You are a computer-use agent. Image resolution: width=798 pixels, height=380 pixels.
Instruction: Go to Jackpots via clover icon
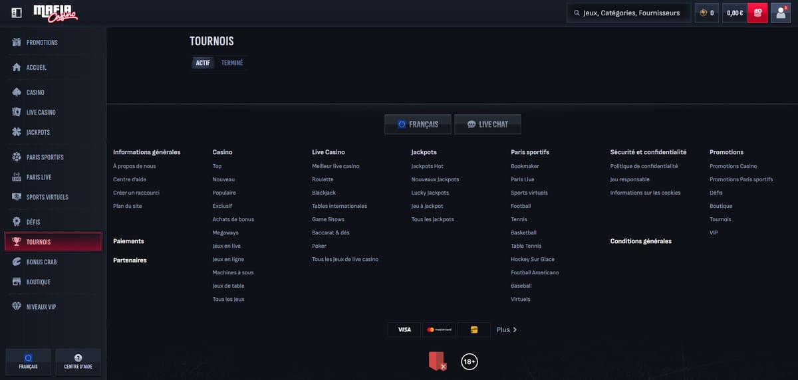tap(17, 132)
